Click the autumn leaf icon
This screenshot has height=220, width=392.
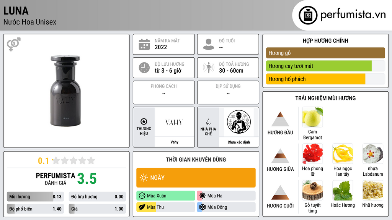pyautogui.click(x=142, y=207)
